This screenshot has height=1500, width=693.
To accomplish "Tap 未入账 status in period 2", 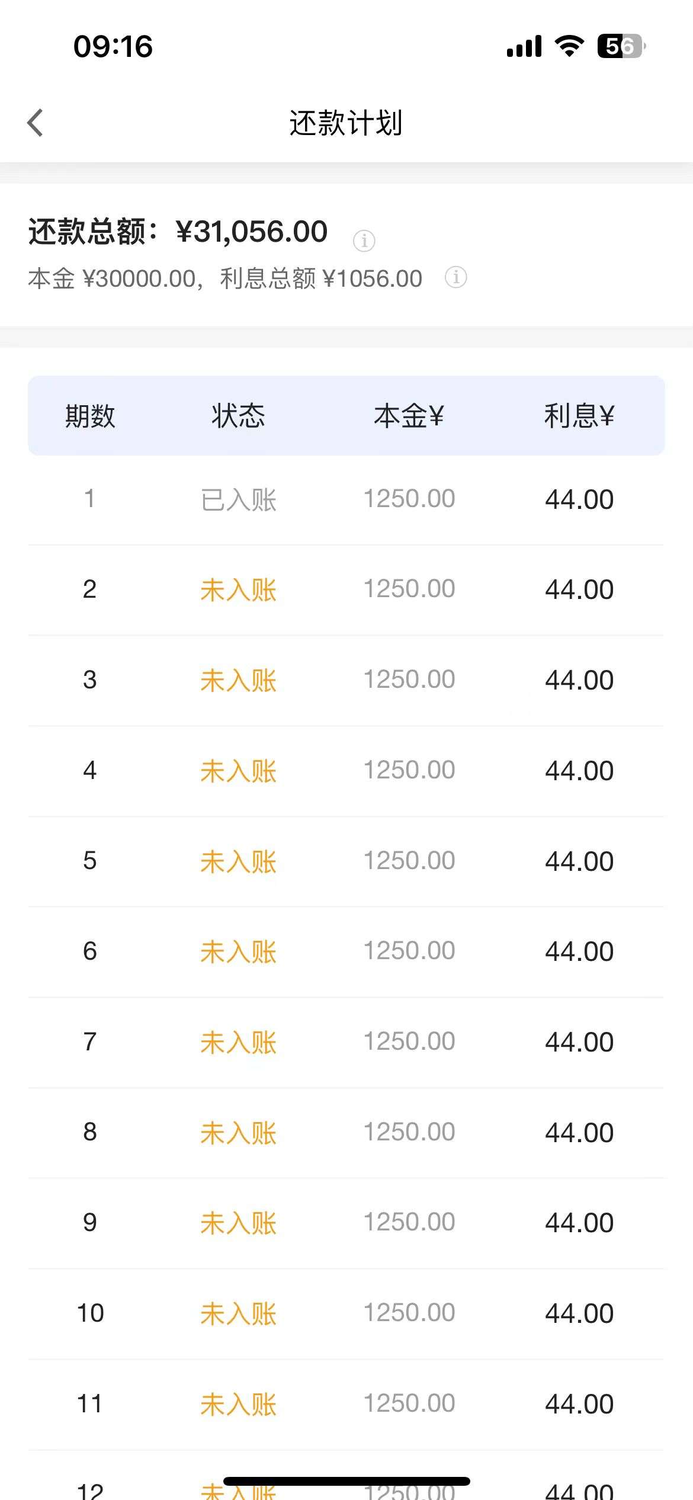I will [239, 590].
